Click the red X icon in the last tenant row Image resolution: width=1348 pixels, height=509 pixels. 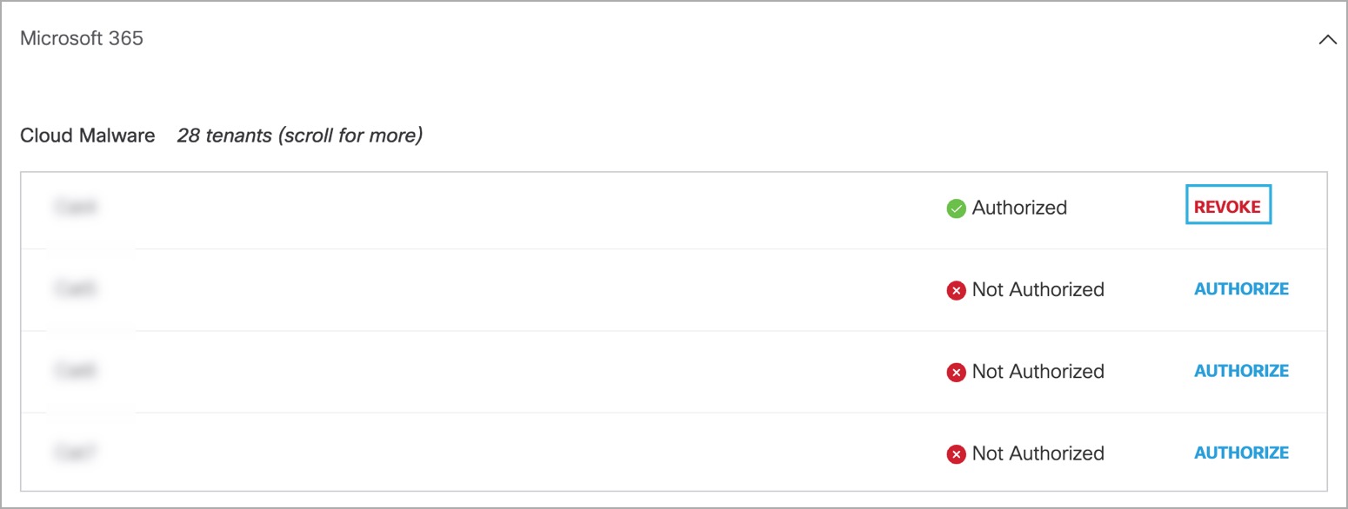coord(956,453)
